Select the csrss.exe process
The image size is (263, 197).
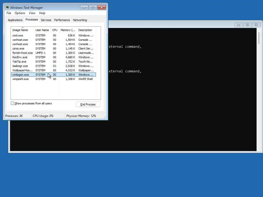53,48
